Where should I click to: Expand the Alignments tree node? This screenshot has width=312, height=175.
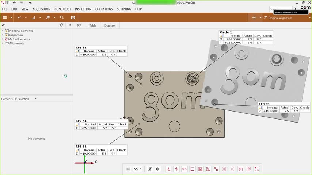coord(3,43)
